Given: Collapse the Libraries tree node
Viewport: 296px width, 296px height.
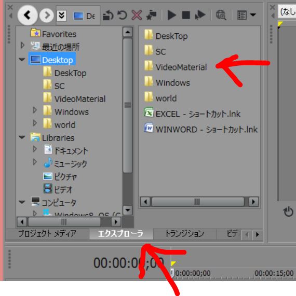Looking at the screenshot, I should click(22, 137).
